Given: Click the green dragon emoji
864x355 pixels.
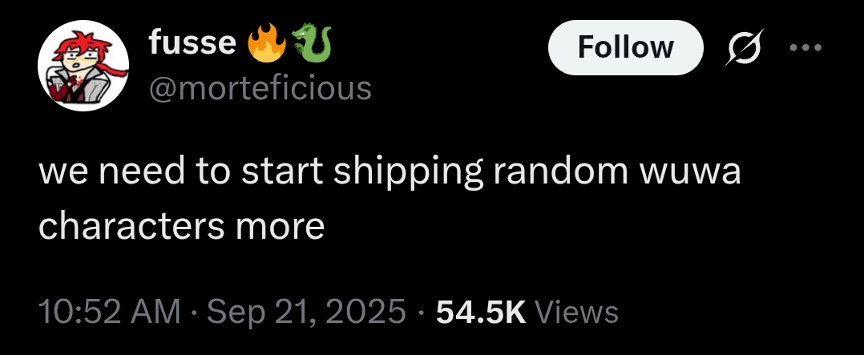Looking at the screenshot, I should pos(311,43).
